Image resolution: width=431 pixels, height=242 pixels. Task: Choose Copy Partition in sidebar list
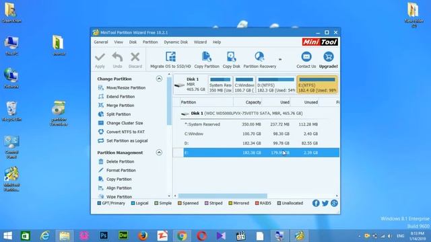[114, 179]
